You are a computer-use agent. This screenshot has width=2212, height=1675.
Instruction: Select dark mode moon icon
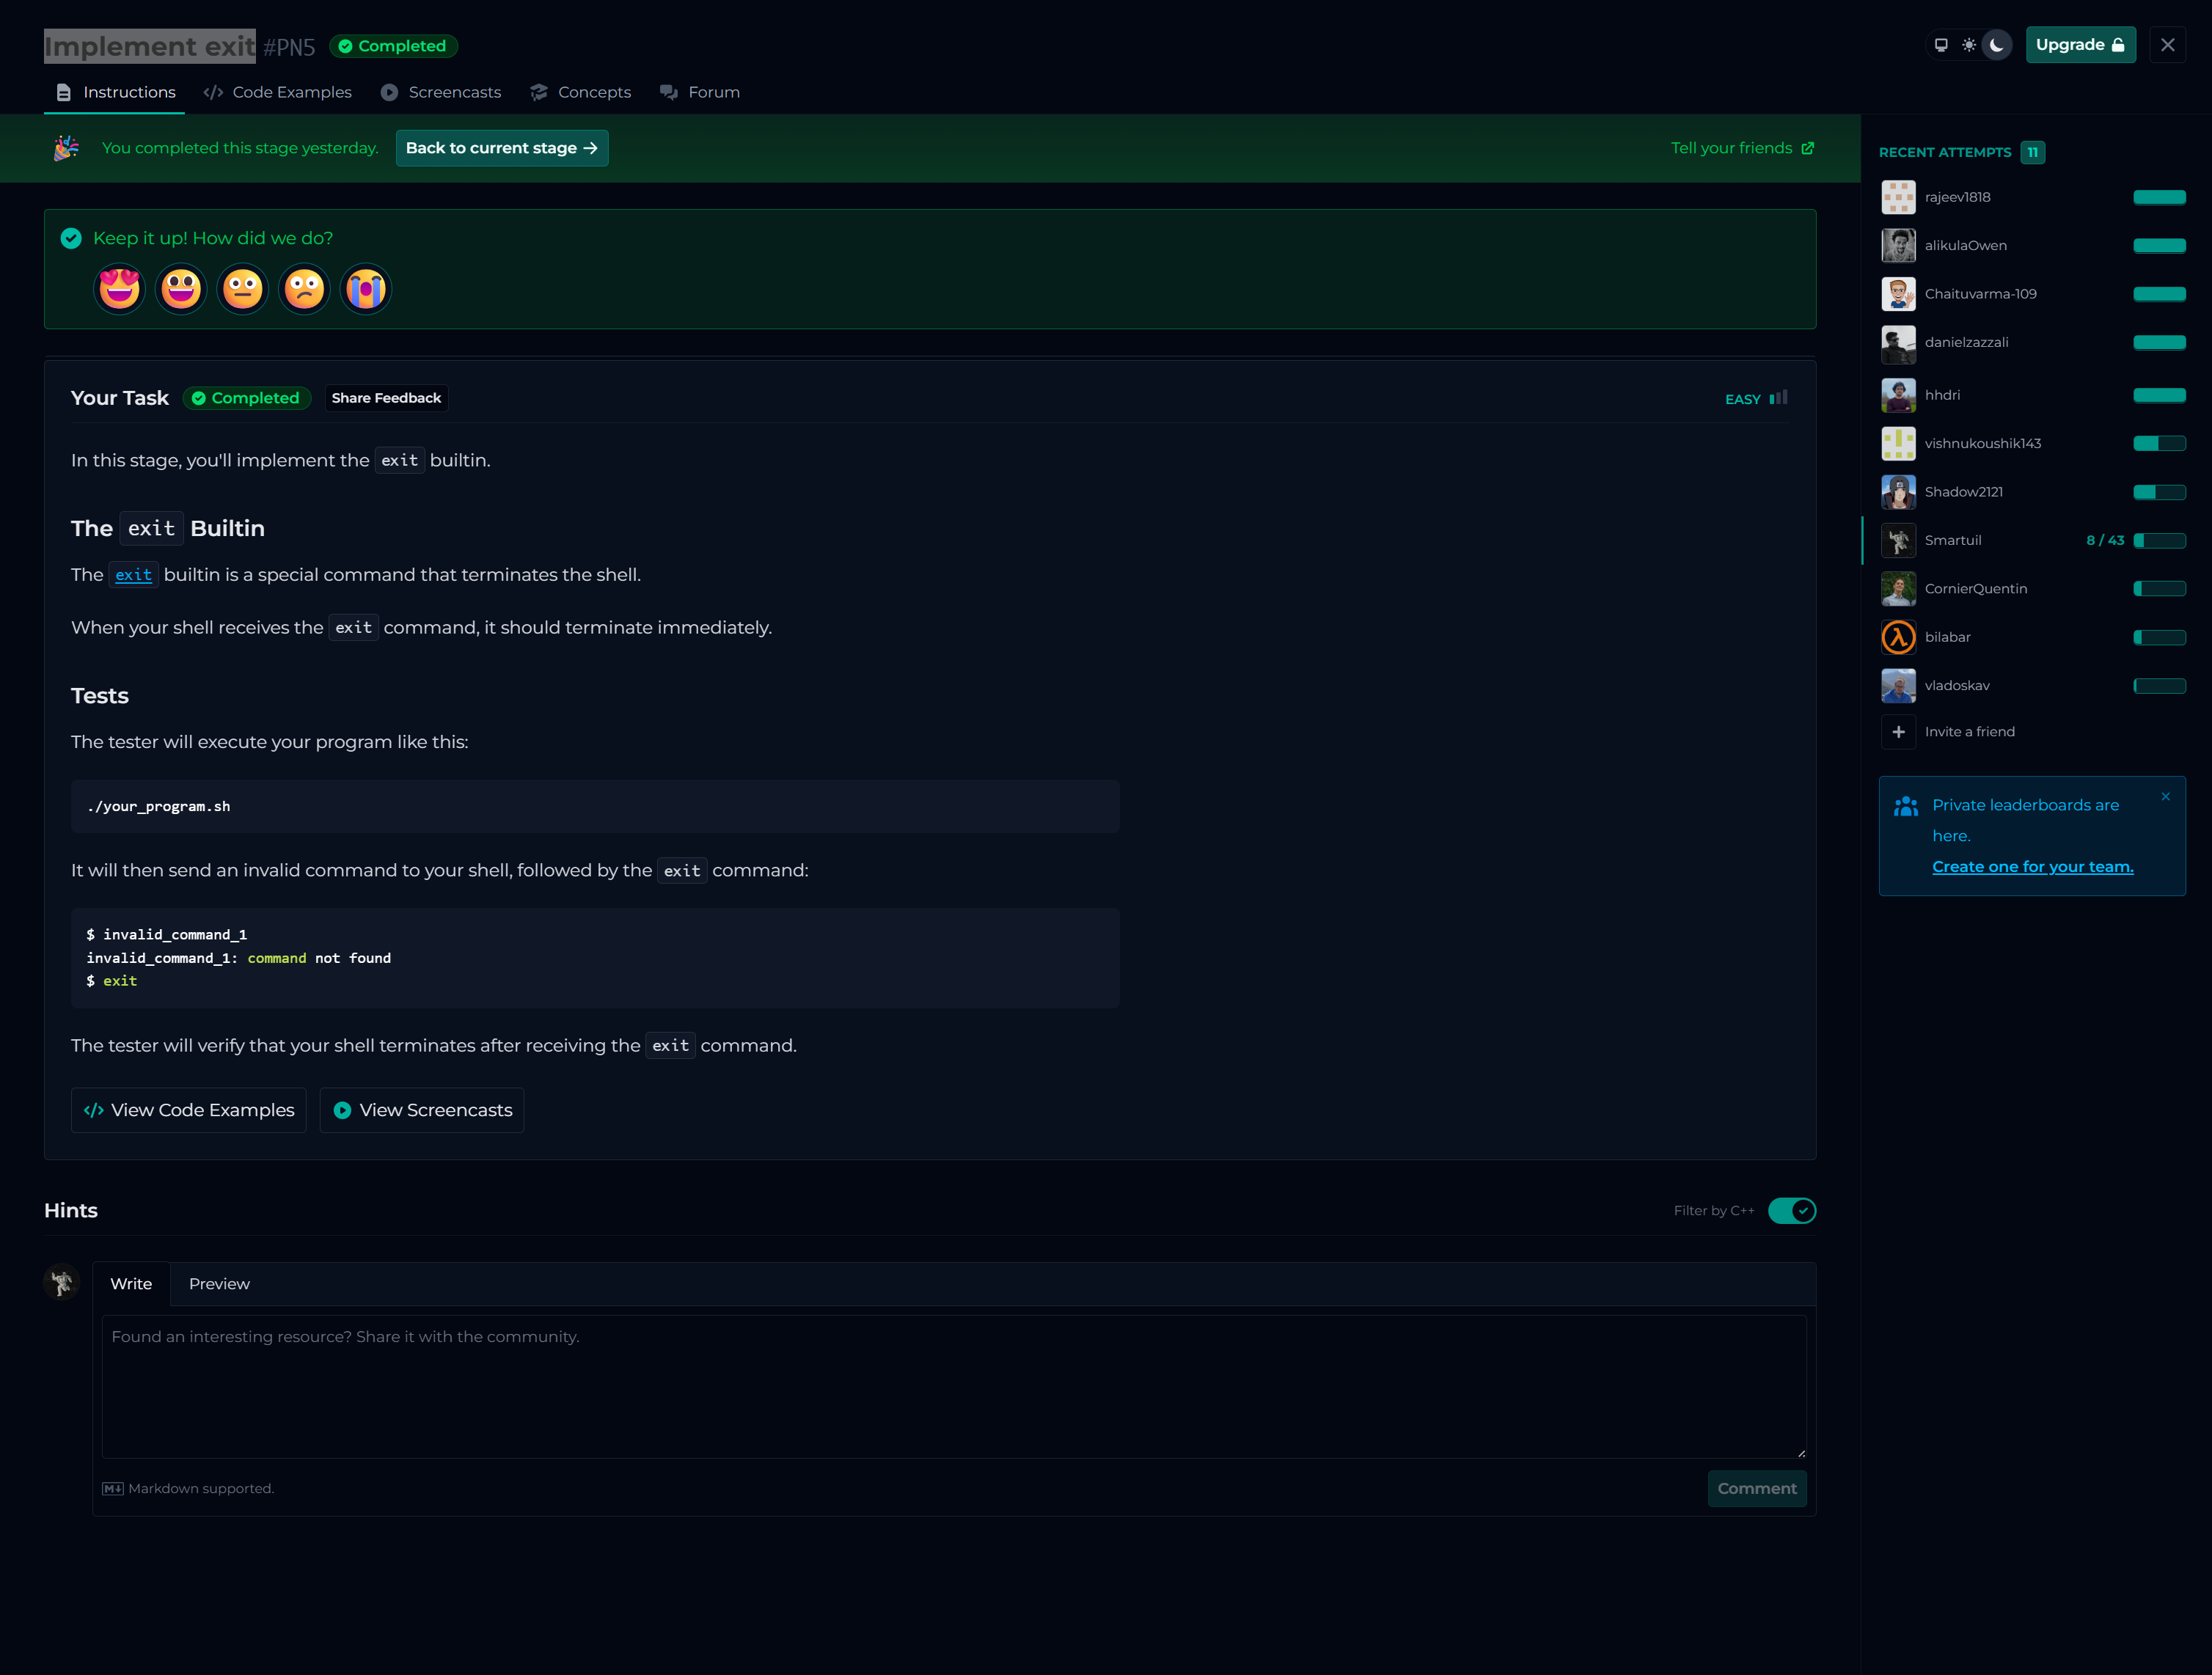(1996, 45)
